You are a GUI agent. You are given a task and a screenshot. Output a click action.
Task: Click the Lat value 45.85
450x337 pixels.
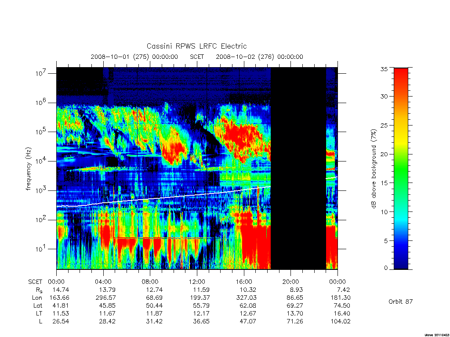(x=107, y=305)
